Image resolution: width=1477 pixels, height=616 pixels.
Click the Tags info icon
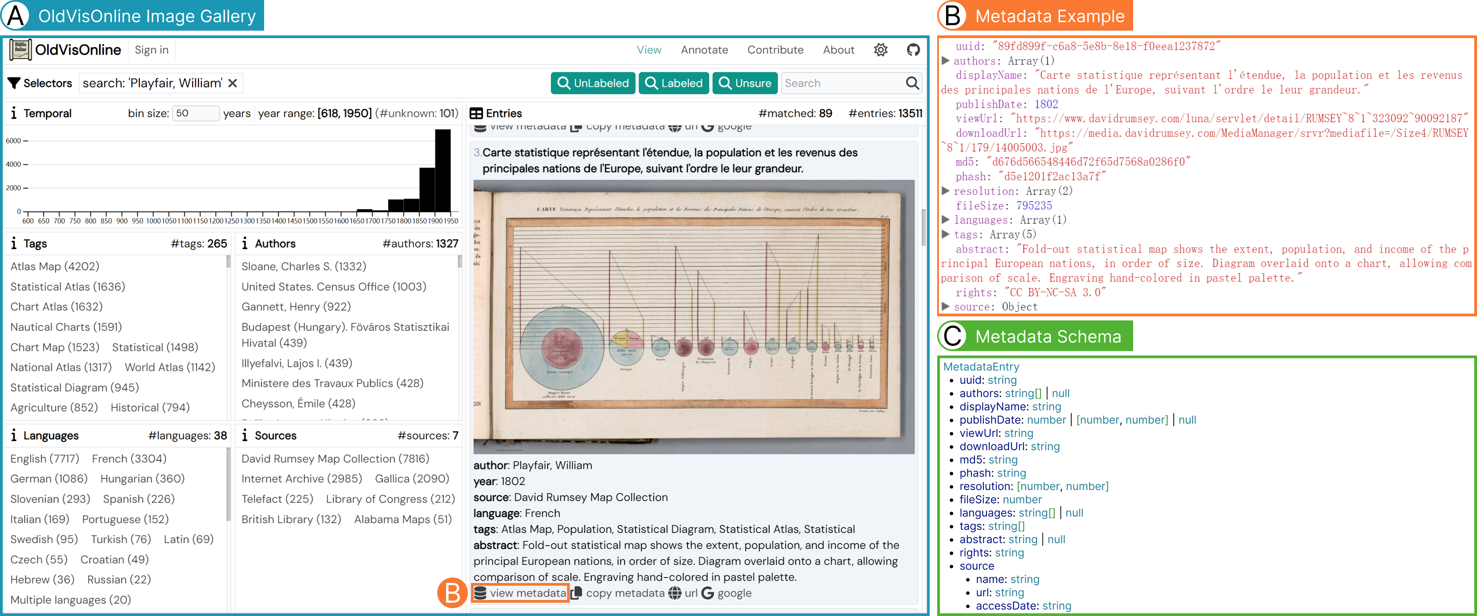pos(14,243)
